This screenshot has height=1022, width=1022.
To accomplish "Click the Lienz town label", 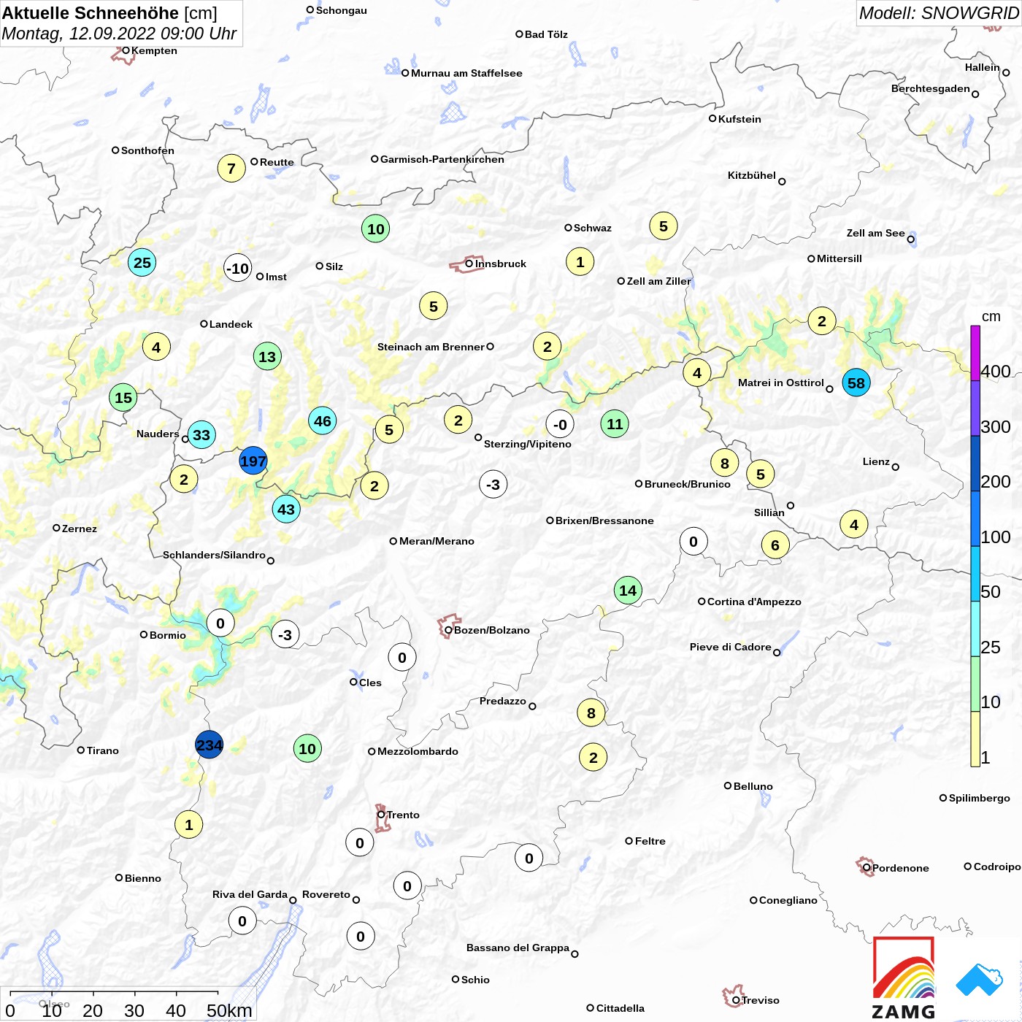I will click(876, 461).
